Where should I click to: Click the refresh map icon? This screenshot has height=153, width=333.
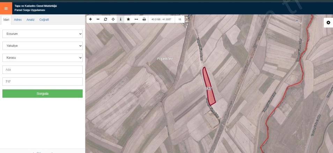pyautogui.click(x=105, y=20)
